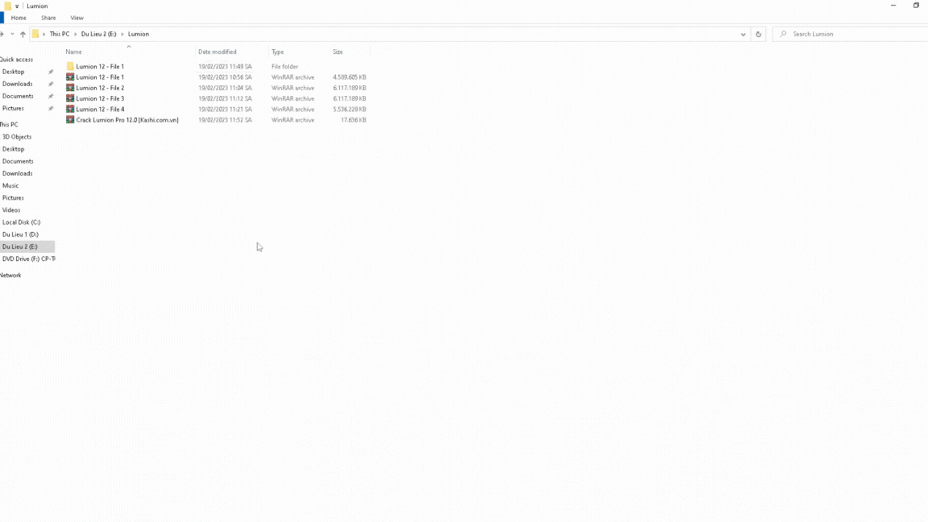928x522 pixels.
Task: Open Documents under This PC
Action: (x=18, y=161)
